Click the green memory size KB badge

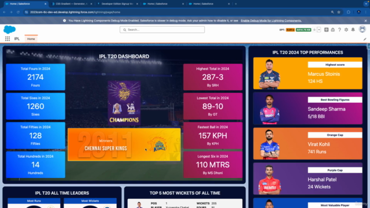click(x=304, y=29)
